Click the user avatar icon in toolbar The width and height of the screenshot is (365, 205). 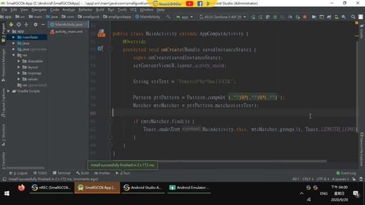click(x=360, y=17)
